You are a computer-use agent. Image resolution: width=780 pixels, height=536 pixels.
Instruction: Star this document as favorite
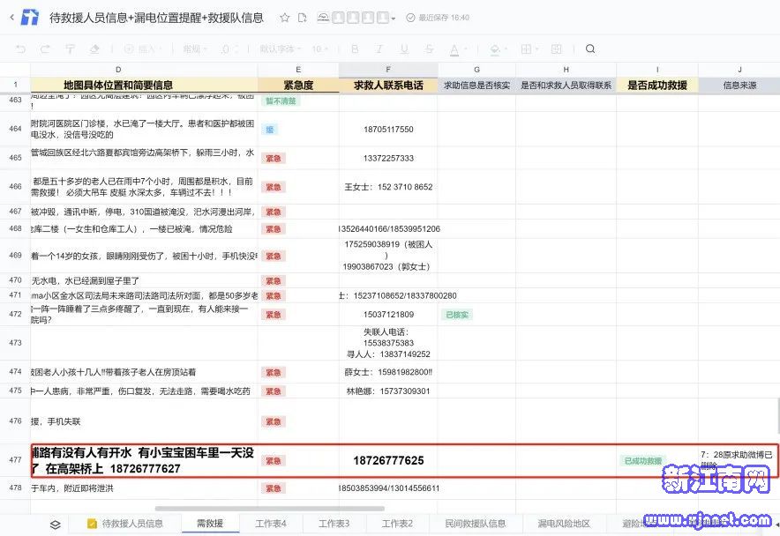pos(284,18)
